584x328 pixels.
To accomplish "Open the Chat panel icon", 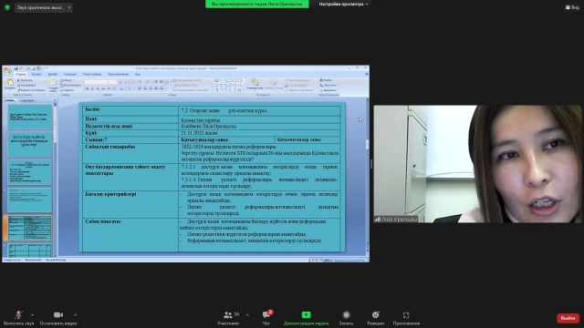I will [266, 314].
